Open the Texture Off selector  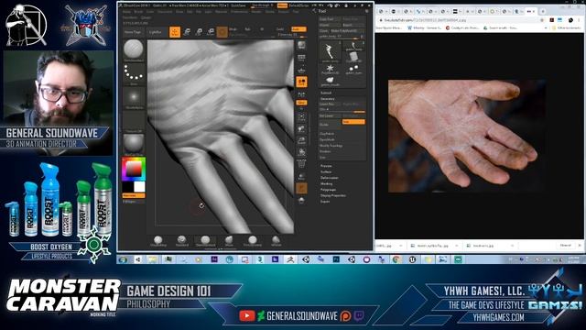(x=134, y=121)
